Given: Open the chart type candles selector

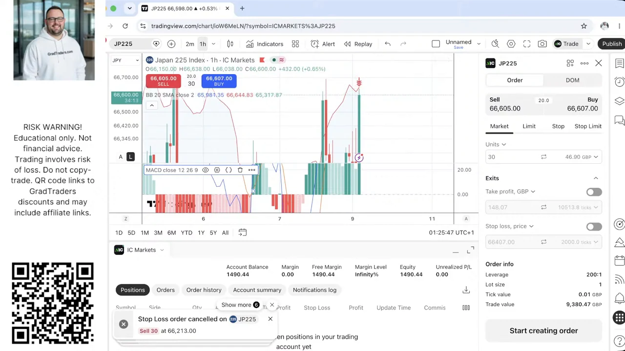Looking at the screenshot, I should pos(230,44).
